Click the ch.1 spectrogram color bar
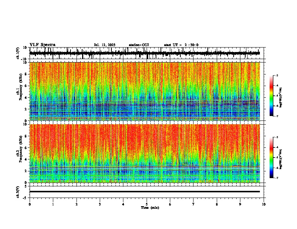297x229 pixels. click(271, 96)
